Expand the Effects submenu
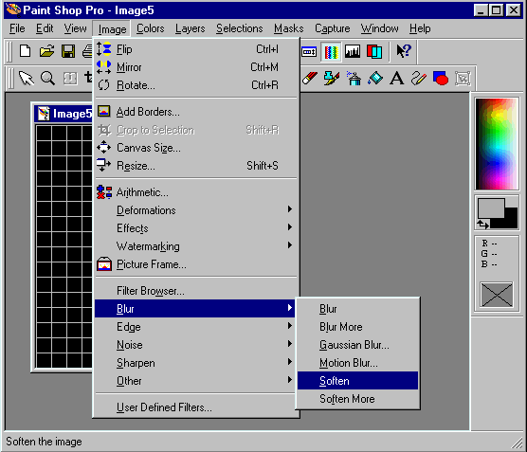Image resolution: width=527 pixels, height=452 pixels. 196,228
